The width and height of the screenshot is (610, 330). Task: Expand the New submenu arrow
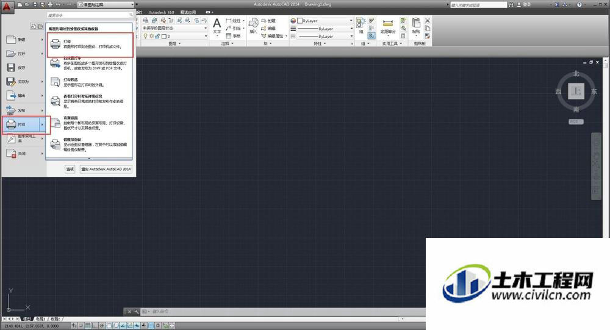pos(43,39)
